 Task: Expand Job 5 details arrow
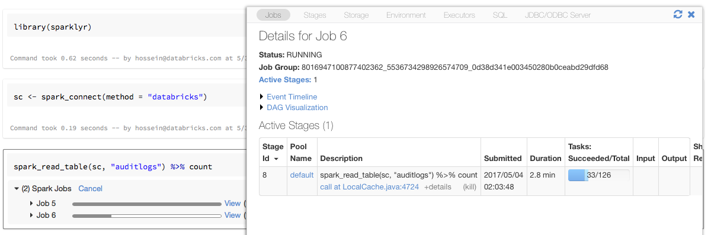pyautogui.click(x=31, y=204)
